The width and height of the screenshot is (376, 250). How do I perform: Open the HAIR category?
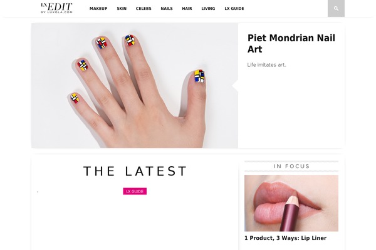(x=187, y=9)
